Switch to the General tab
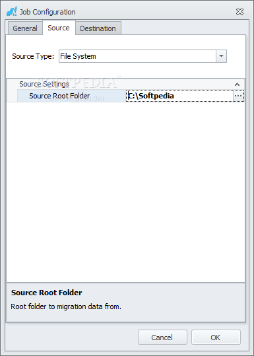 [25, 28]
